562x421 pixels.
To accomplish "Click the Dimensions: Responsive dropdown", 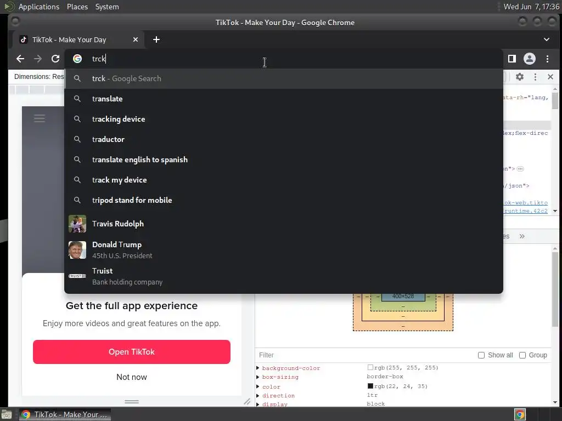I will 39,77.
